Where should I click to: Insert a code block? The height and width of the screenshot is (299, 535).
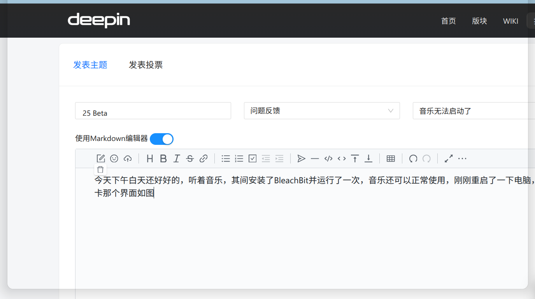click(328, 158)
